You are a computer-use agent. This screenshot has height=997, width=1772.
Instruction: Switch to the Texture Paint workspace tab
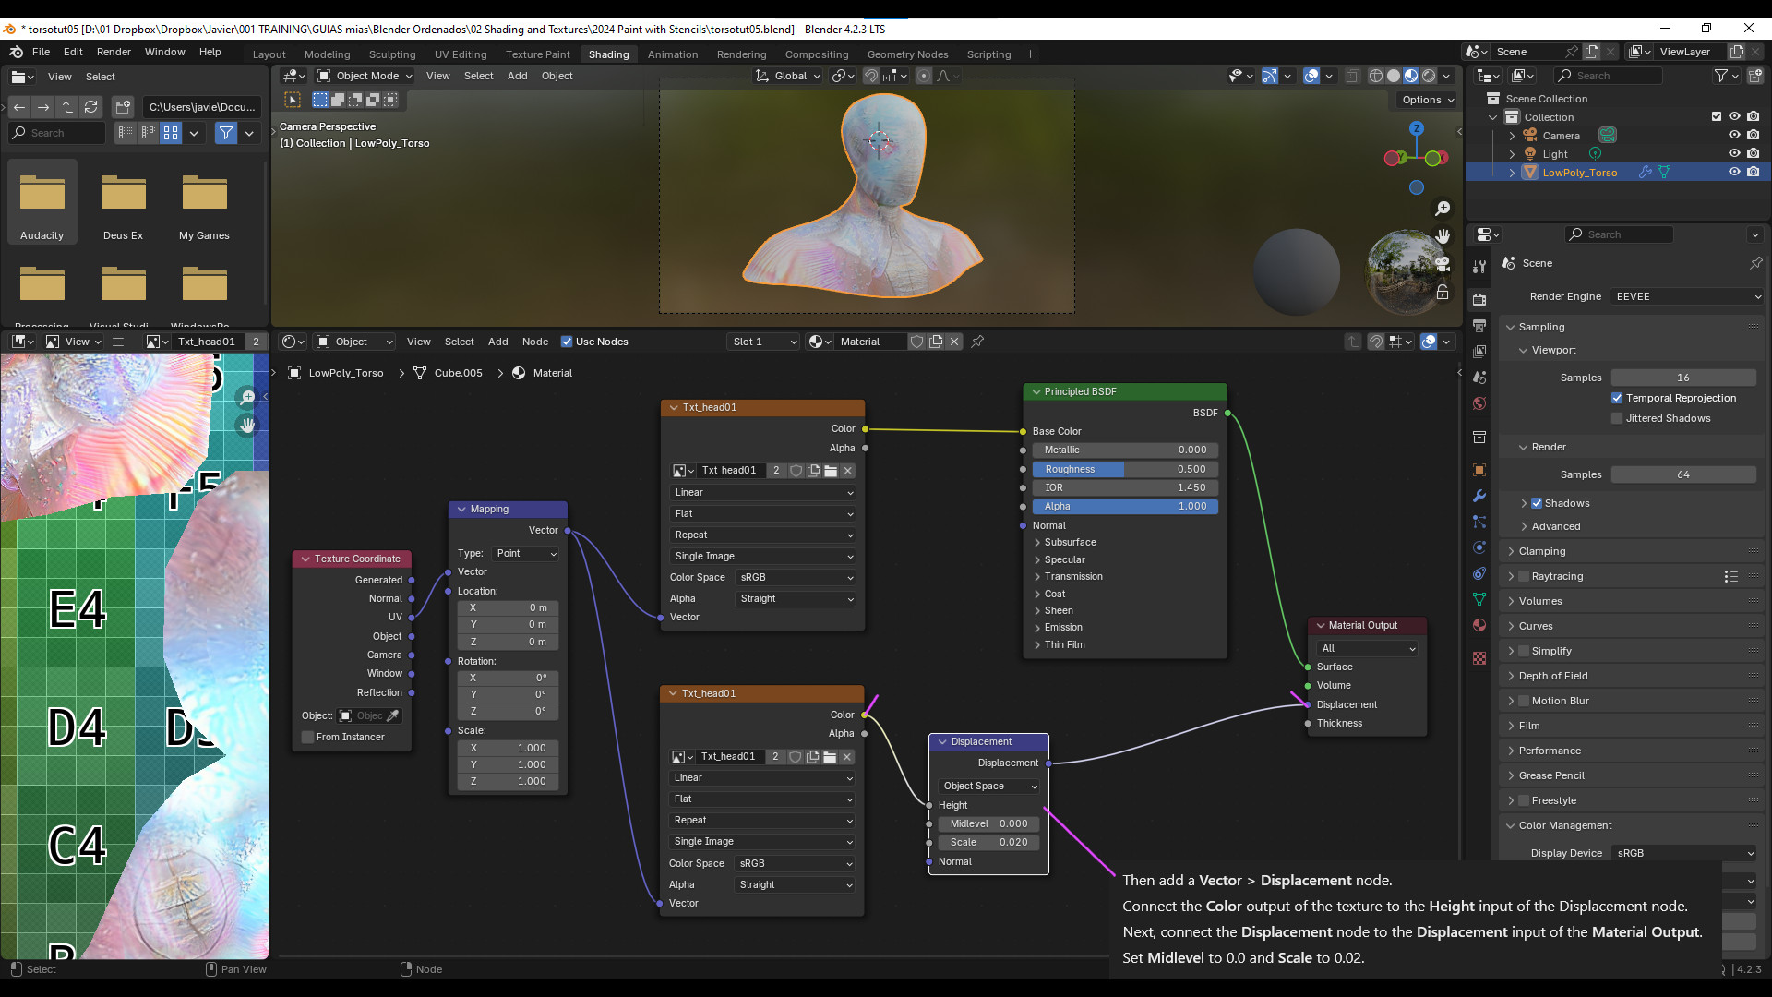coord(538,54)
